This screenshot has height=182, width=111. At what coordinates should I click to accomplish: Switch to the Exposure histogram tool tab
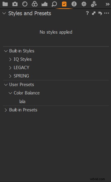[44, 4]
